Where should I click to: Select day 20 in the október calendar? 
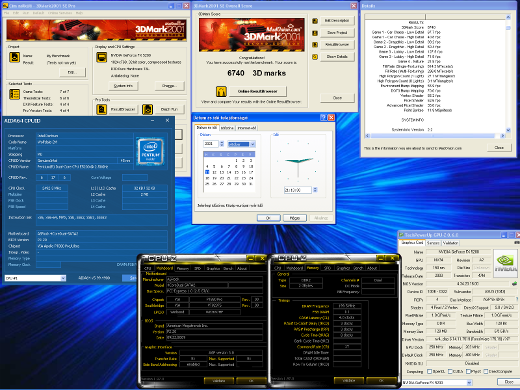click(x=222, y=178)
